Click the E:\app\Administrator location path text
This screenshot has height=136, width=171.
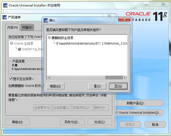pyautogui.click(x=27, y=69)
